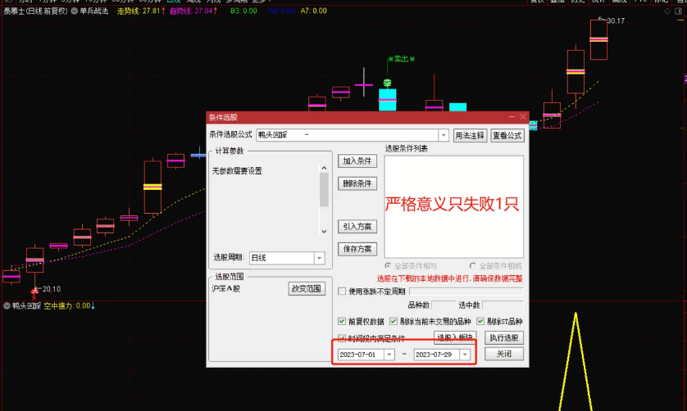
Task: Click the 改变范围 button
Action: [x=307, y=288]
